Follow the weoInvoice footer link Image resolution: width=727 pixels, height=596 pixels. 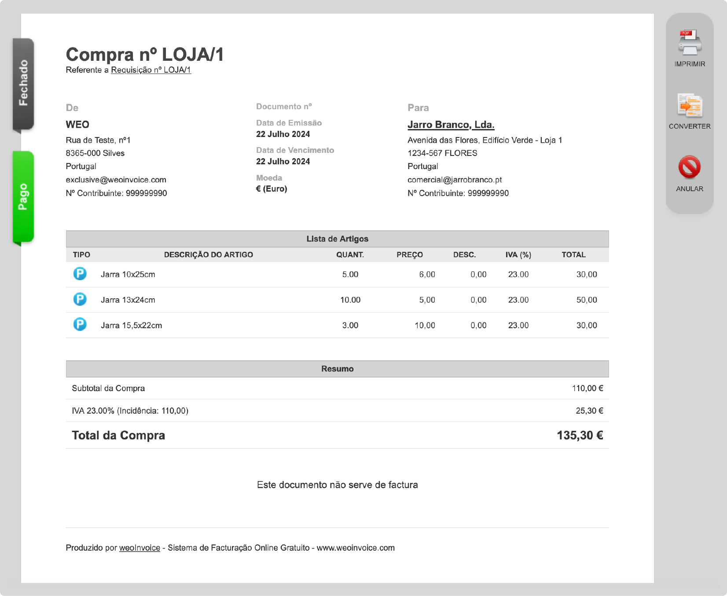click(140, 548)
